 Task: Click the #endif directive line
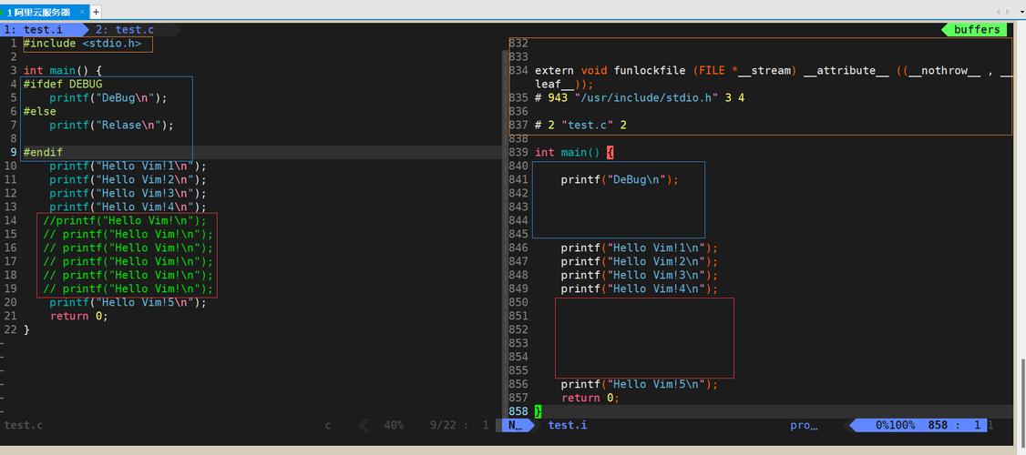pyautogui.click(x=43, y=152)
